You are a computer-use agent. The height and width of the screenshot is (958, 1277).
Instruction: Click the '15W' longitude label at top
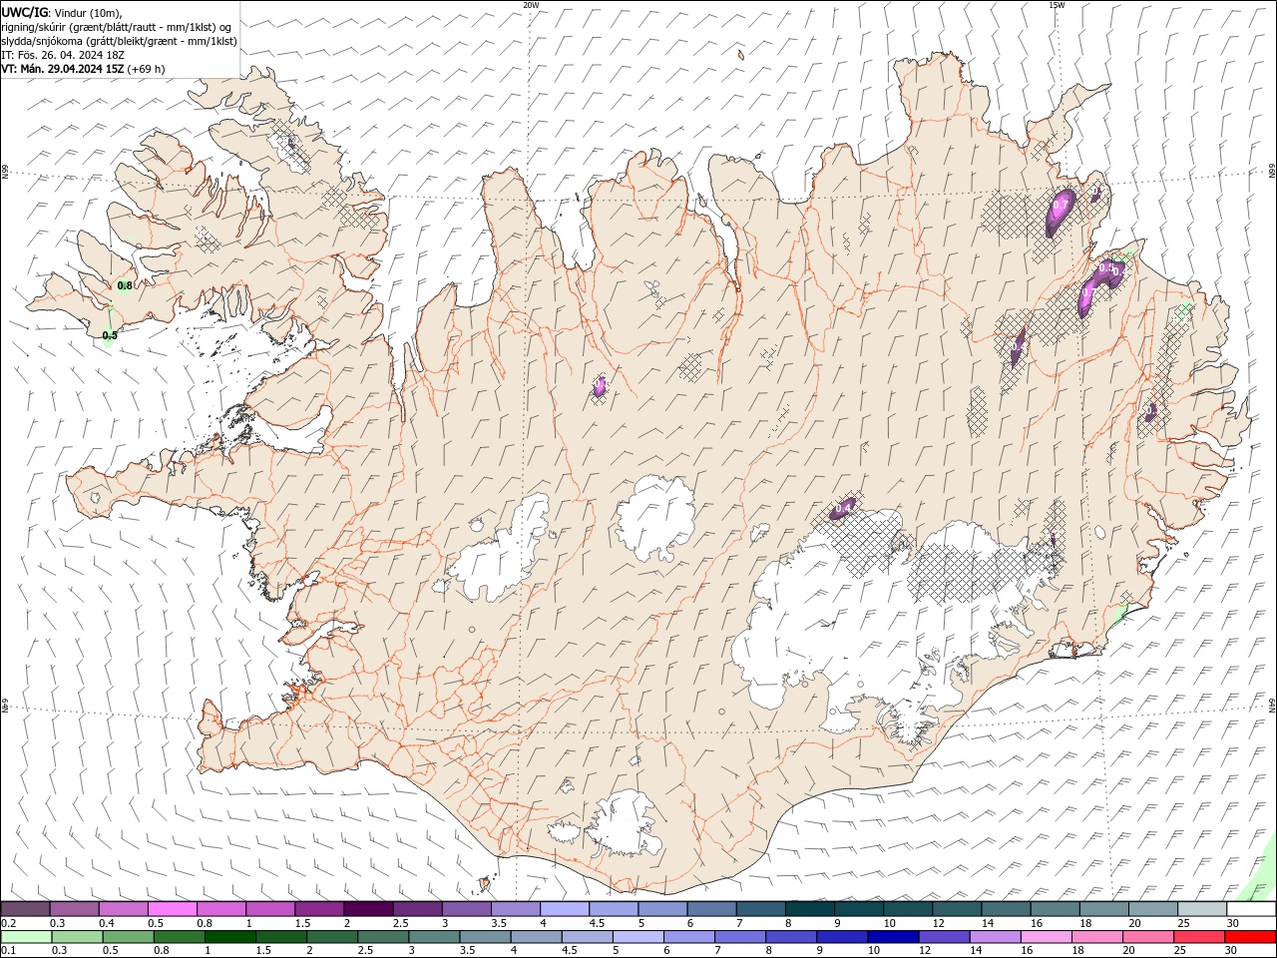1057,5
